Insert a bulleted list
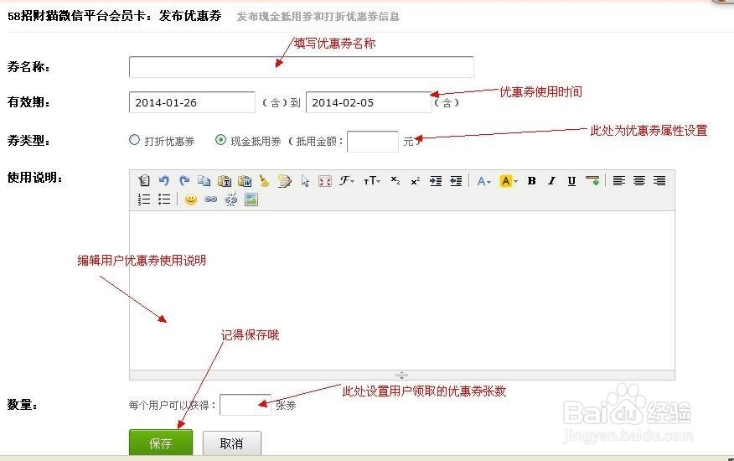 [x=164, y=199]
